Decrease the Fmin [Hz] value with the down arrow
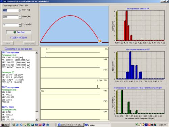The height and width of the screenshot is (127, 169). tap(20, 11)
